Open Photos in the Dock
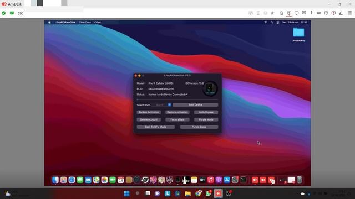The width and height of the screenshot is (355, 199). click(104, 180)
